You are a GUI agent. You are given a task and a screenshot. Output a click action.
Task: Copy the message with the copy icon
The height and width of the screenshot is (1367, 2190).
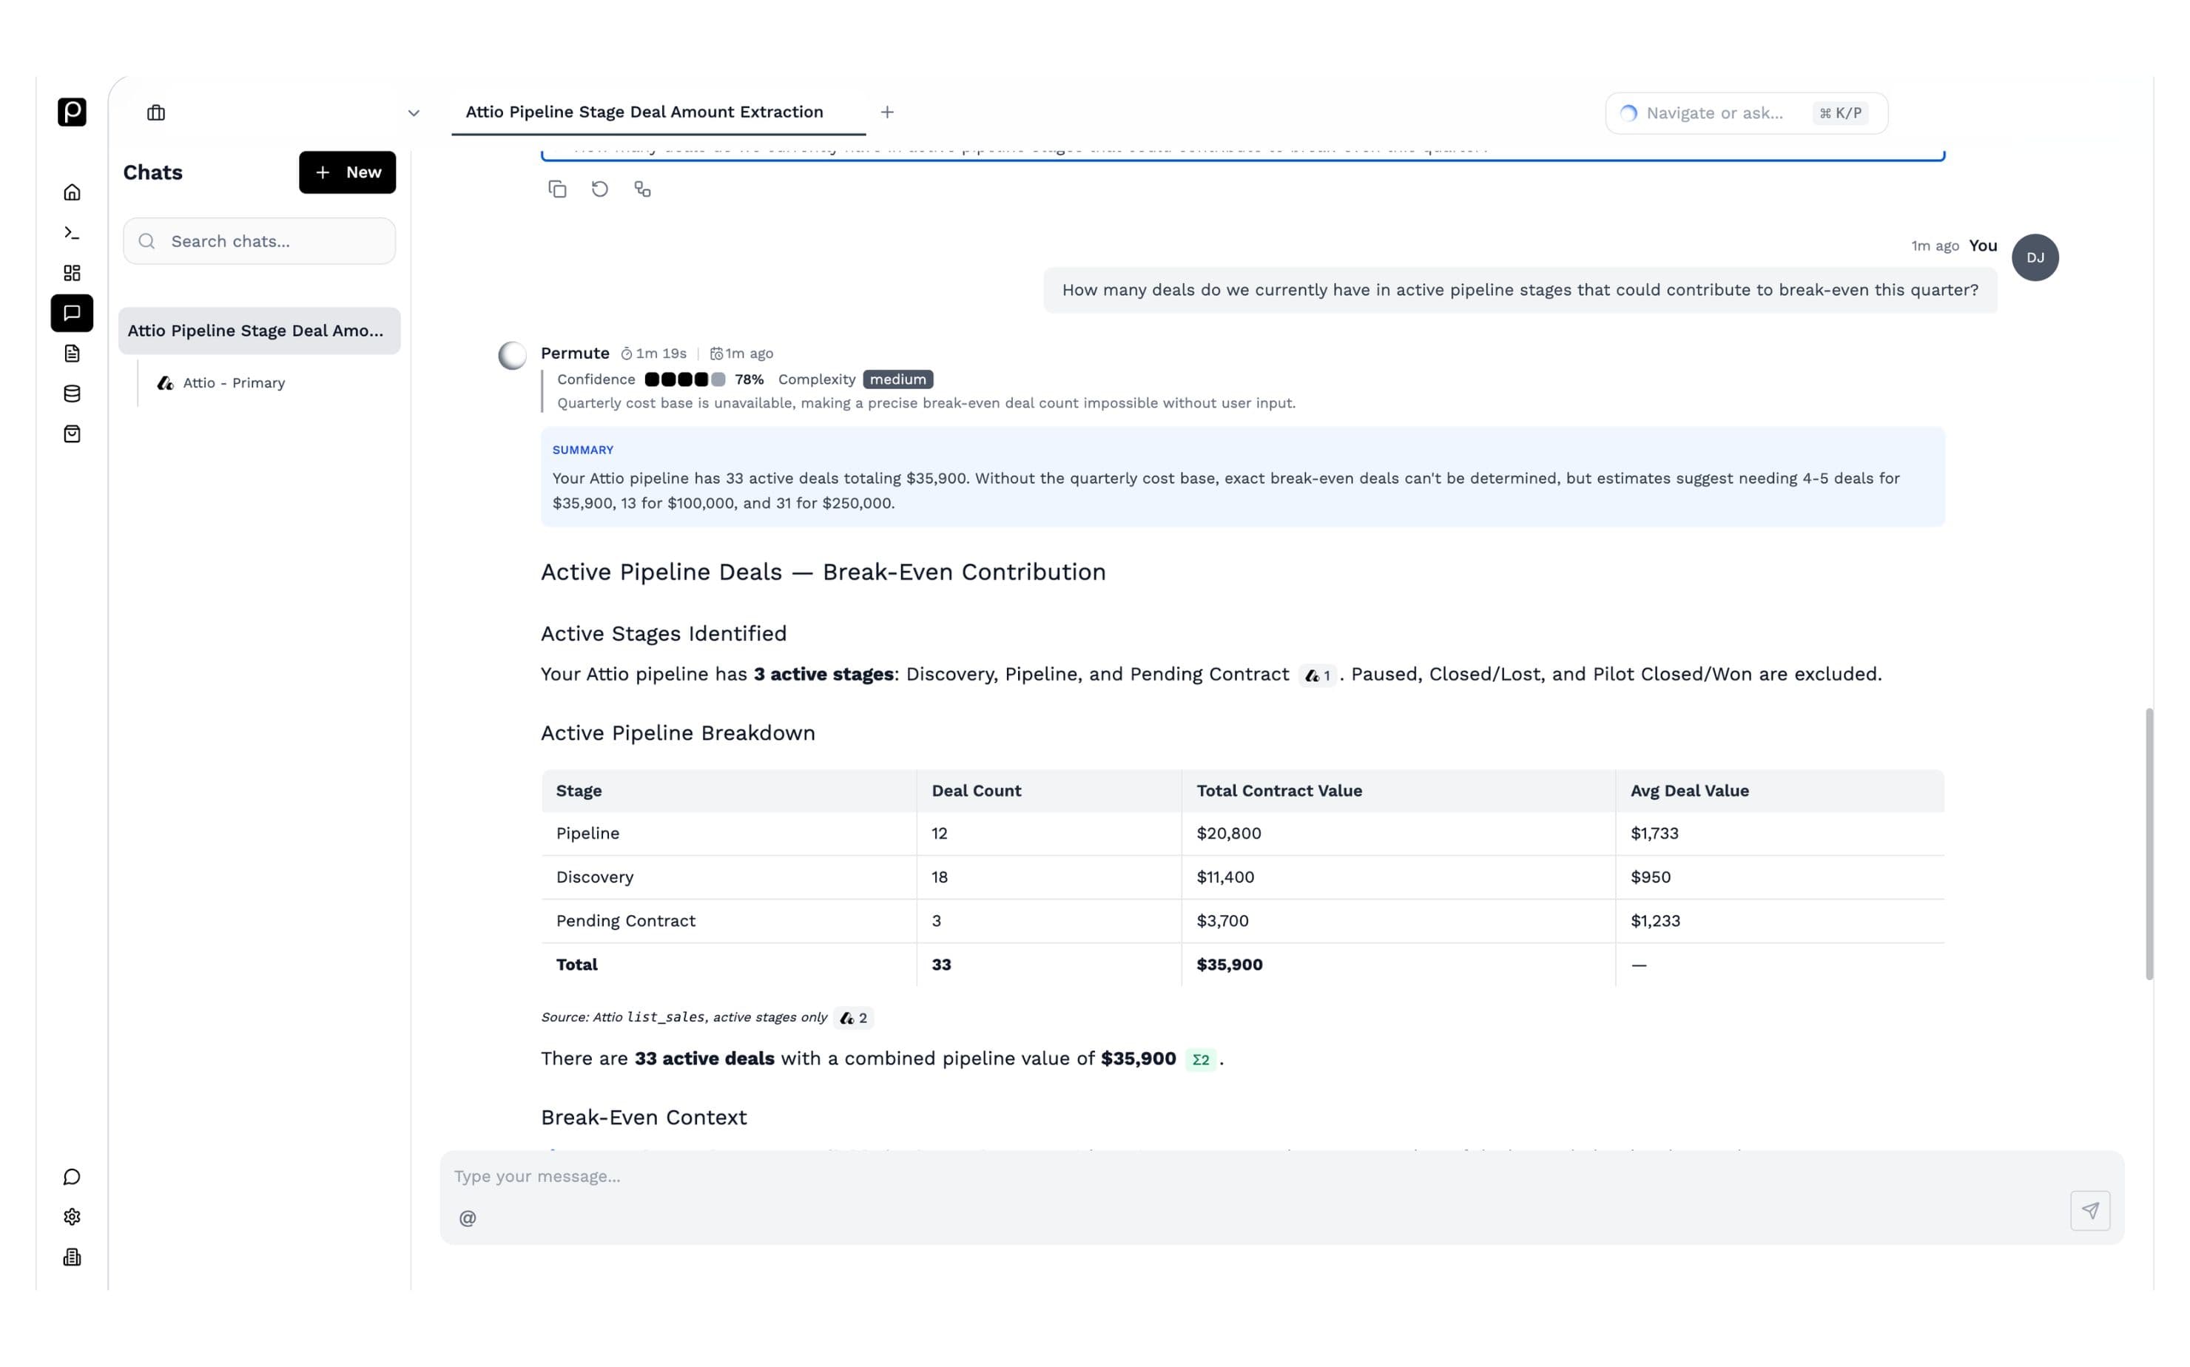pos(557,189)
